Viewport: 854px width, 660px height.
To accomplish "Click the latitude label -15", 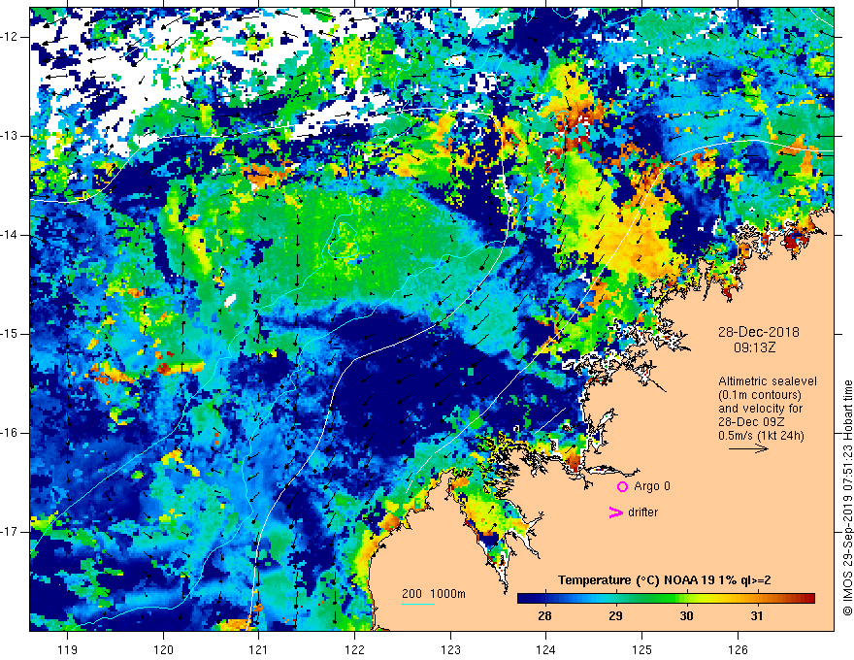I will (x=9, y=334).
